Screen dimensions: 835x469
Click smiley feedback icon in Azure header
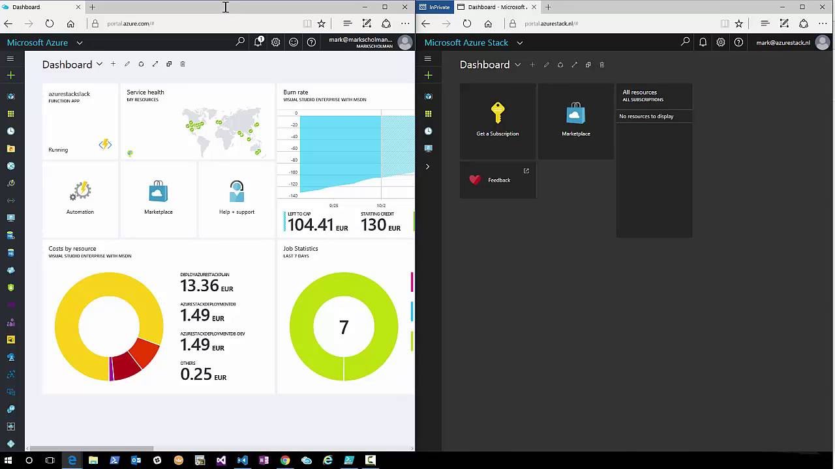294,42
